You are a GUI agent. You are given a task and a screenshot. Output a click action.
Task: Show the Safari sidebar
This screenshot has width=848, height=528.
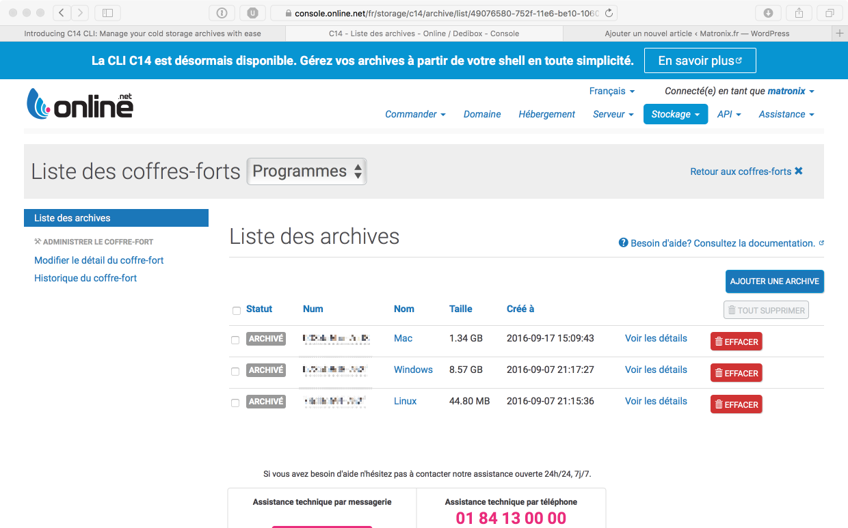[x=107, y=12]
